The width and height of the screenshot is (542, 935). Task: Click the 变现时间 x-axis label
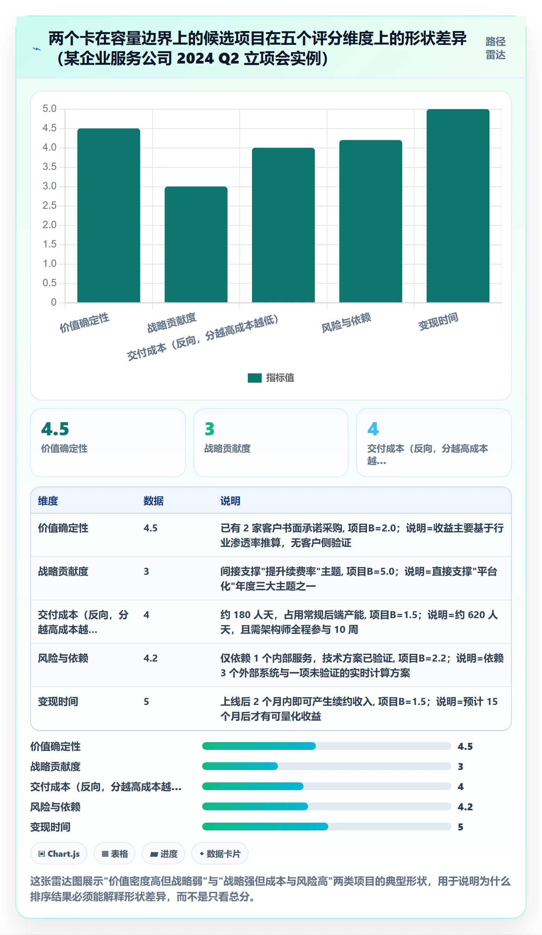[438, 321]
